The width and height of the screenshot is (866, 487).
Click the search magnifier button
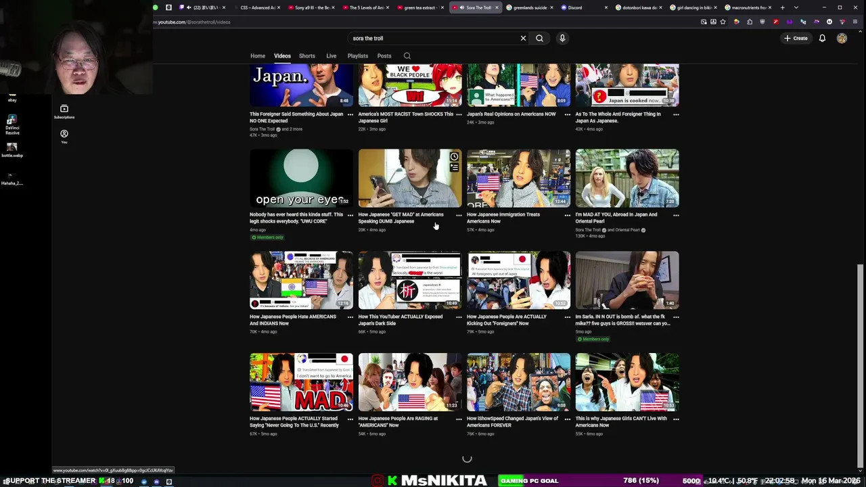point(539,39)
